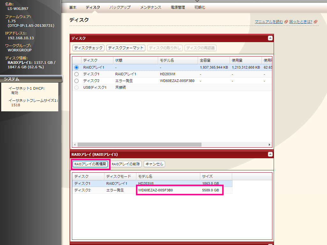Click external link icon beside 困ったときは?
The image size is (327, 245).
[316, 22]
